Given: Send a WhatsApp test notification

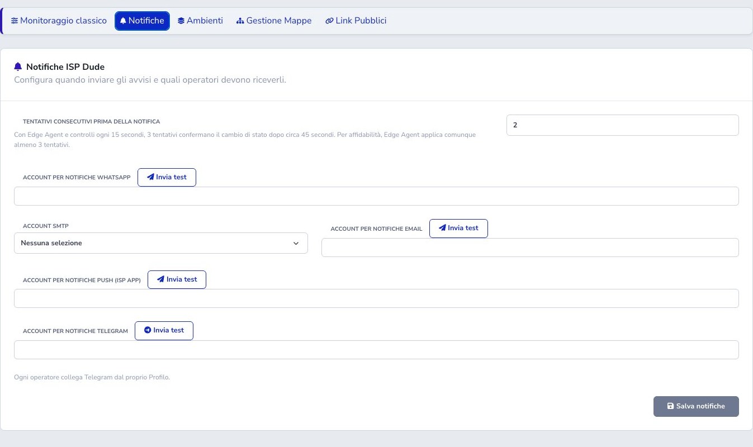Looking at the screenshot, I should pos(167,177).
